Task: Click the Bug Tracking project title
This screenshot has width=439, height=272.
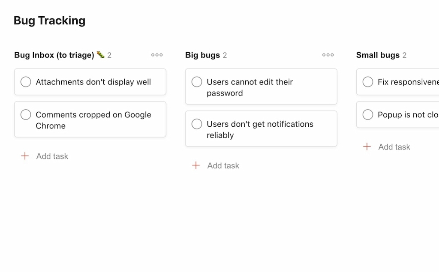Action: (x=49, y=20)
